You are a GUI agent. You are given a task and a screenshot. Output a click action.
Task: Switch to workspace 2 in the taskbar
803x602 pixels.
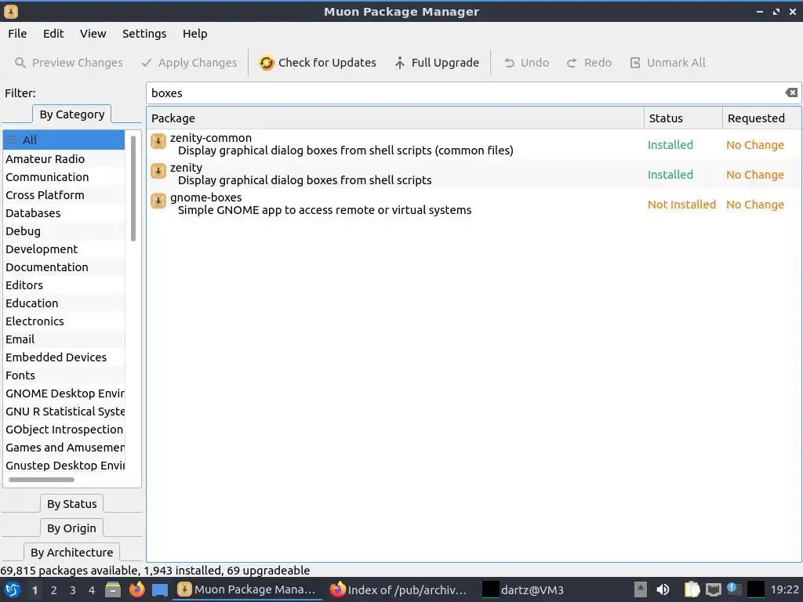click(x=54, y=590)
